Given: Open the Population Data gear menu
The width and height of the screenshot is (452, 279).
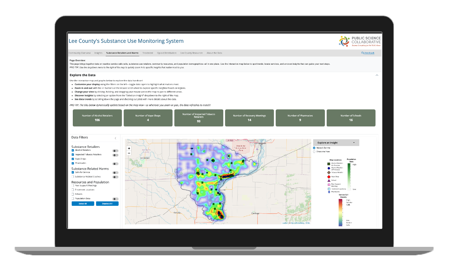Looking at the screenshot, I should 115,198.
